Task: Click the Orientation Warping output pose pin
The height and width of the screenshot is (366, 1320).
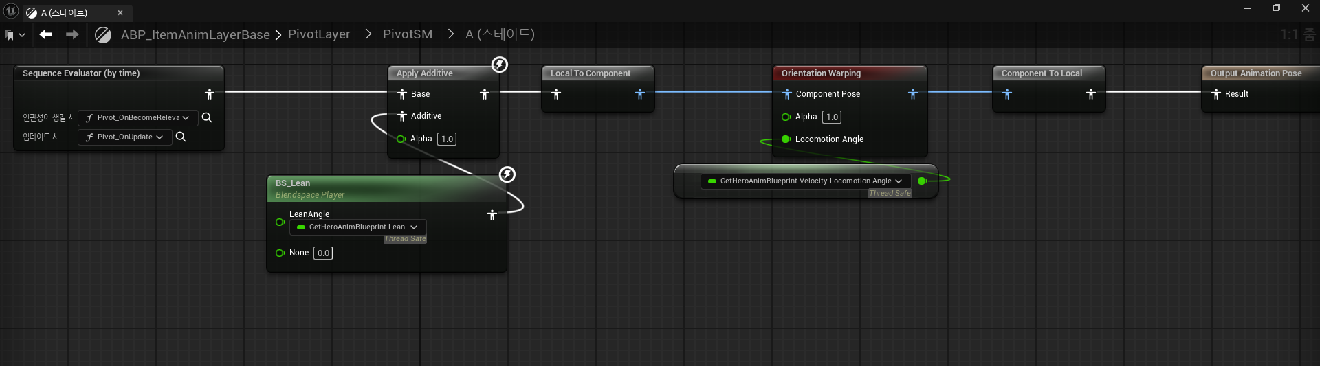Action: (913, 94)
